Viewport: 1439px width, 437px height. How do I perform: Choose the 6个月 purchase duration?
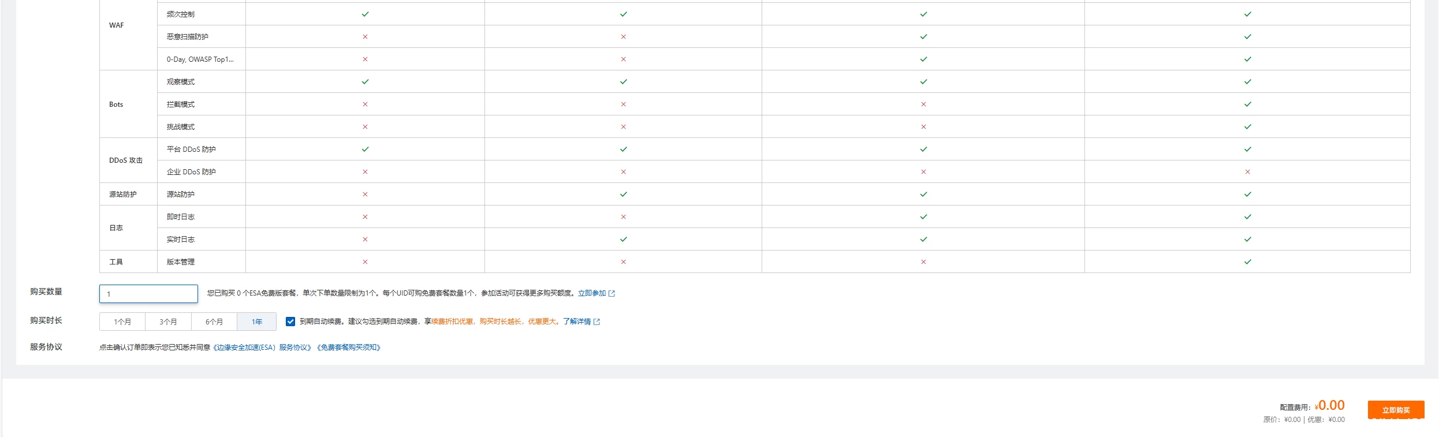click(214, 322)
